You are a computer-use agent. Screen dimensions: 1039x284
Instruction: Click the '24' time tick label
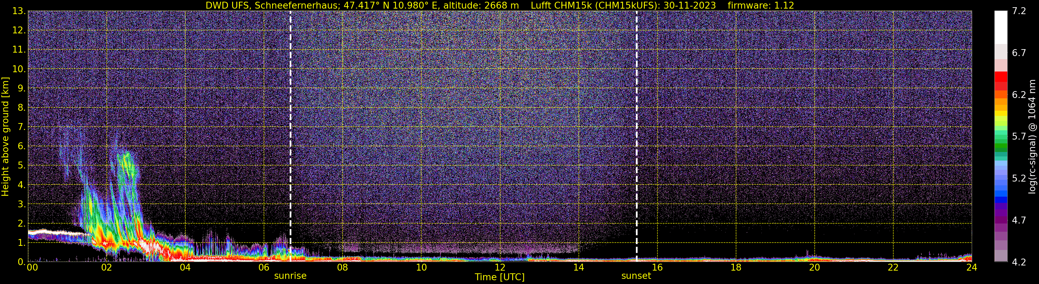[x=972, y=267]
